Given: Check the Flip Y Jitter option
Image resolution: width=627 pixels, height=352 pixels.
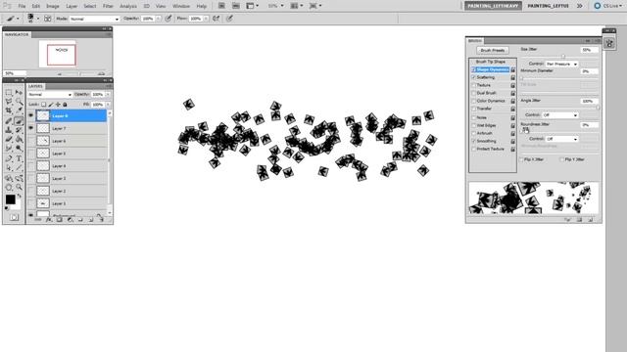Looking at the screenshot, I should [x=562, y=159].
